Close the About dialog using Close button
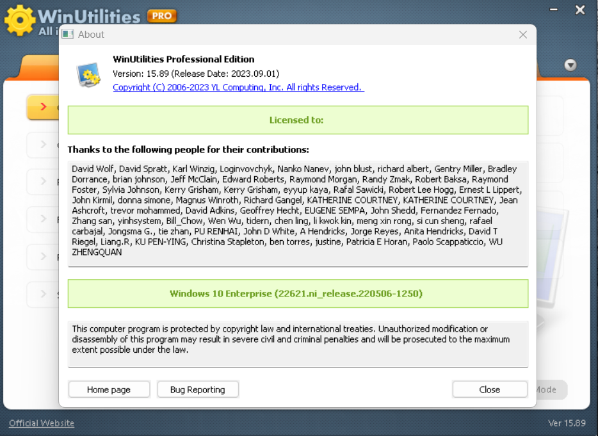The height and width of the screenshot is (436, 598). tap(490, 389)
